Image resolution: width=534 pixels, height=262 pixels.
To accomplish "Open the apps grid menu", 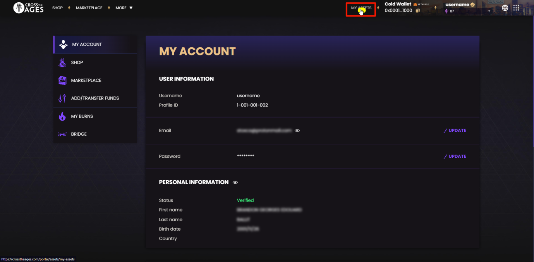I will [516, 8].
